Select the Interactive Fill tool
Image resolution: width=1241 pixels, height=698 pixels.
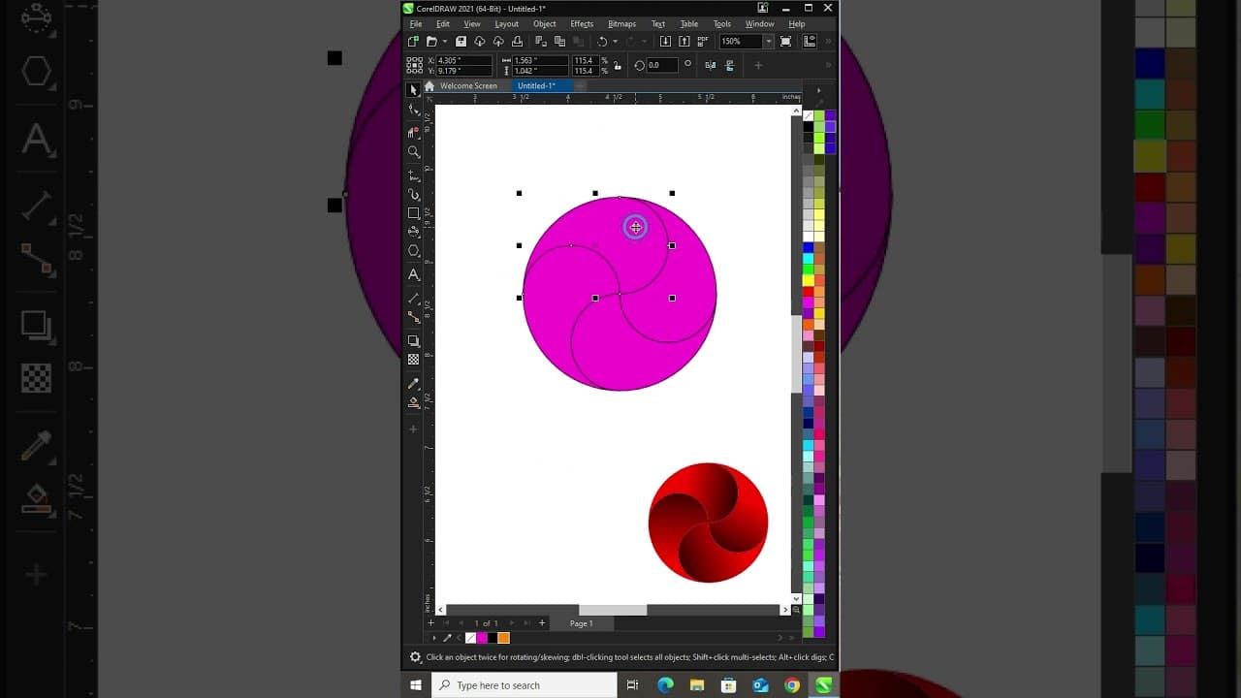414,402
